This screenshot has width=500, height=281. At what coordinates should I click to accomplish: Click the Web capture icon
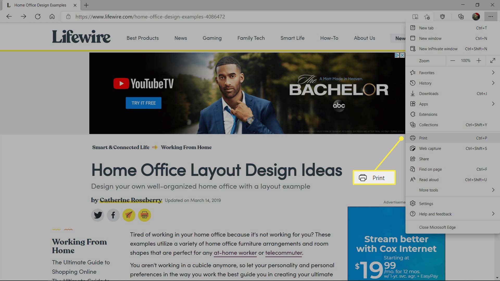tap(413, 148)
